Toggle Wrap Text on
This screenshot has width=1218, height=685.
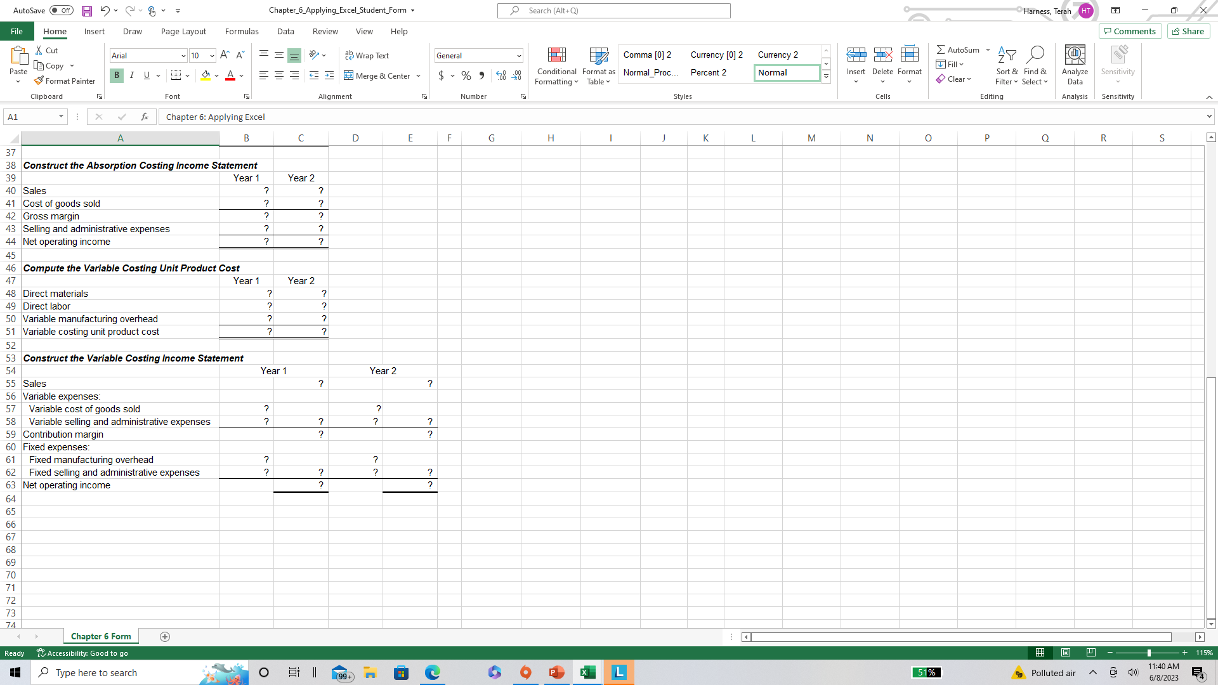(367, 55)
